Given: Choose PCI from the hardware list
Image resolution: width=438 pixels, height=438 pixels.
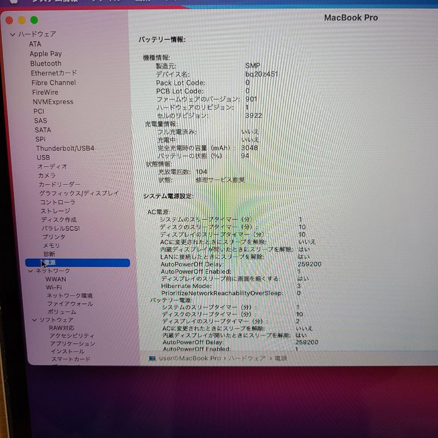Looking at the screenshot, I should coord(39,111).
